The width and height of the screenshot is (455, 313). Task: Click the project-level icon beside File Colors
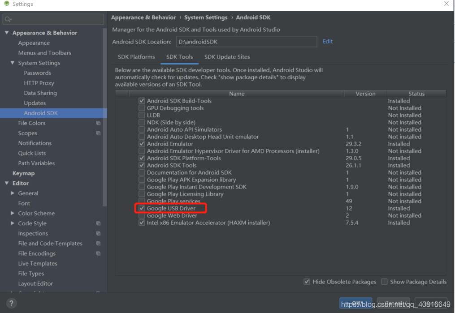point(98,123)
